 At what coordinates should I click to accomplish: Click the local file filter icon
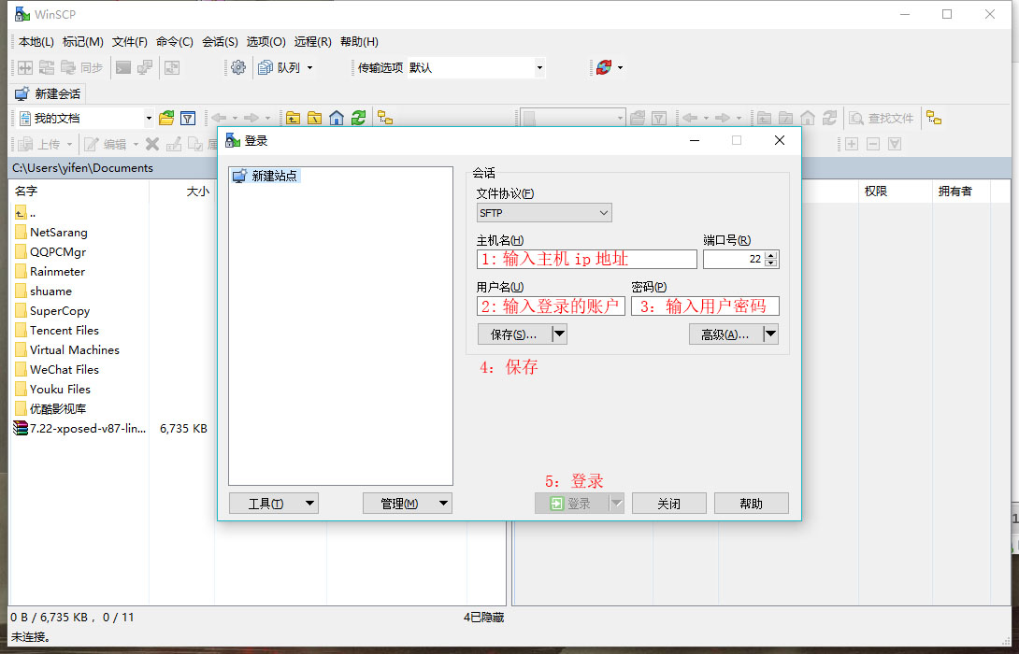(188, 118)
